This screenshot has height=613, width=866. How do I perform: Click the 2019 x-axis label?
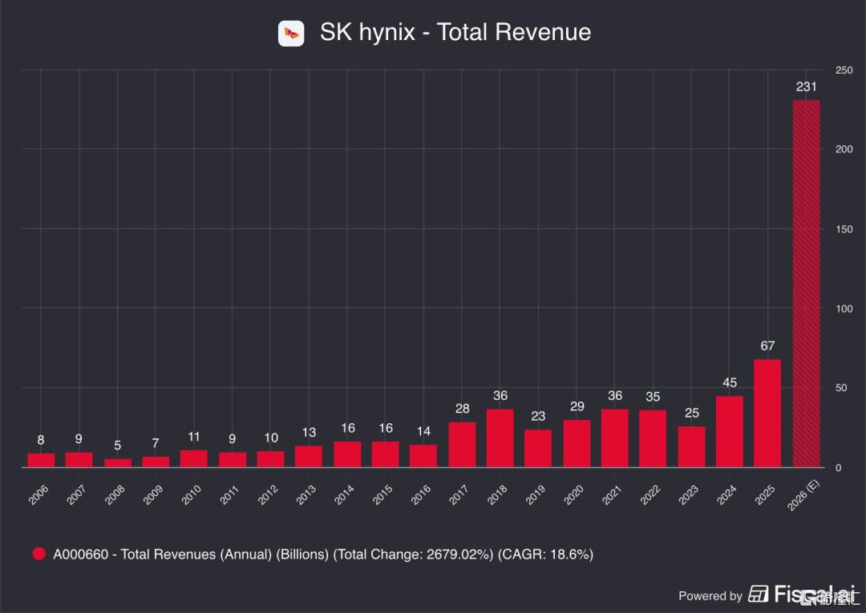tap(535, 495)
